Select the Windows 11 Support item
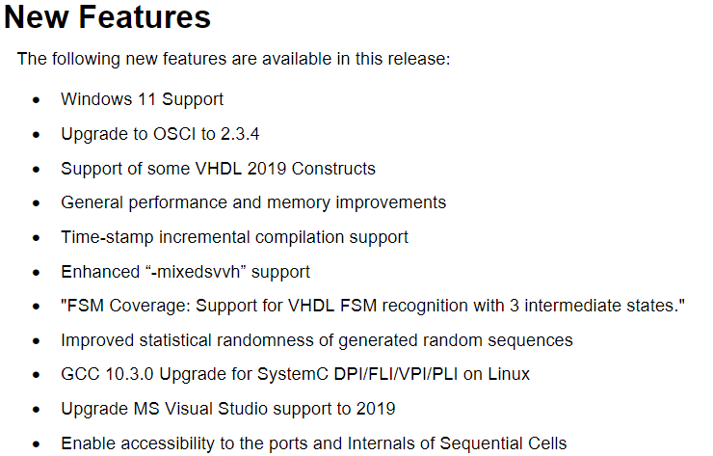Image resolution: width=713 pixels, height=456 pixels. coord(142,99)
